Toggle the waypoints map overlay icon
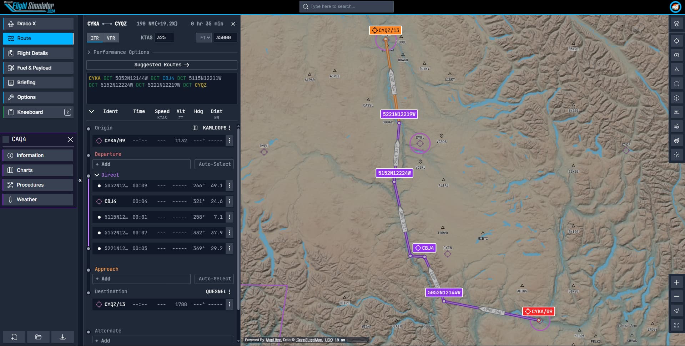Screen dimensions: 685x346 pos(676,41)
